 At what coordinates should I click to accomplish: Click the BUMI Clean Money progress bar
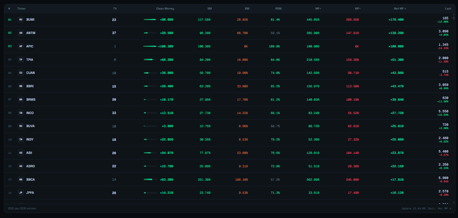click(x=150, y=20)
